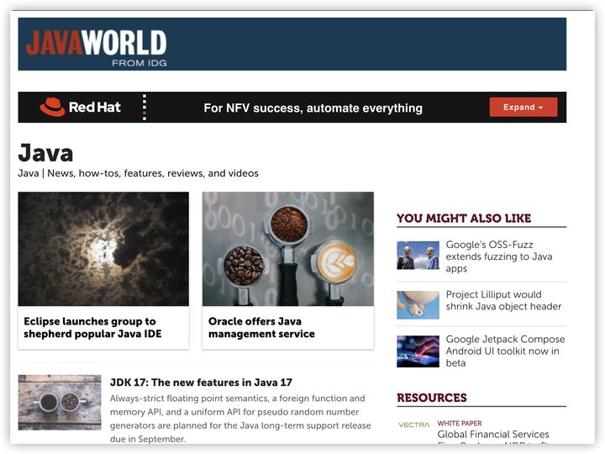Click the Vectra logo under Resources
605x454 pixels.
413,425
